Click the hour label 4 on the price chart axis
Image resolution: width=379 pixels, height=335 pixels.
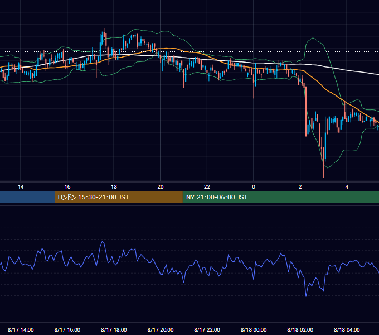pyautogui.click(x=347, y=187)
